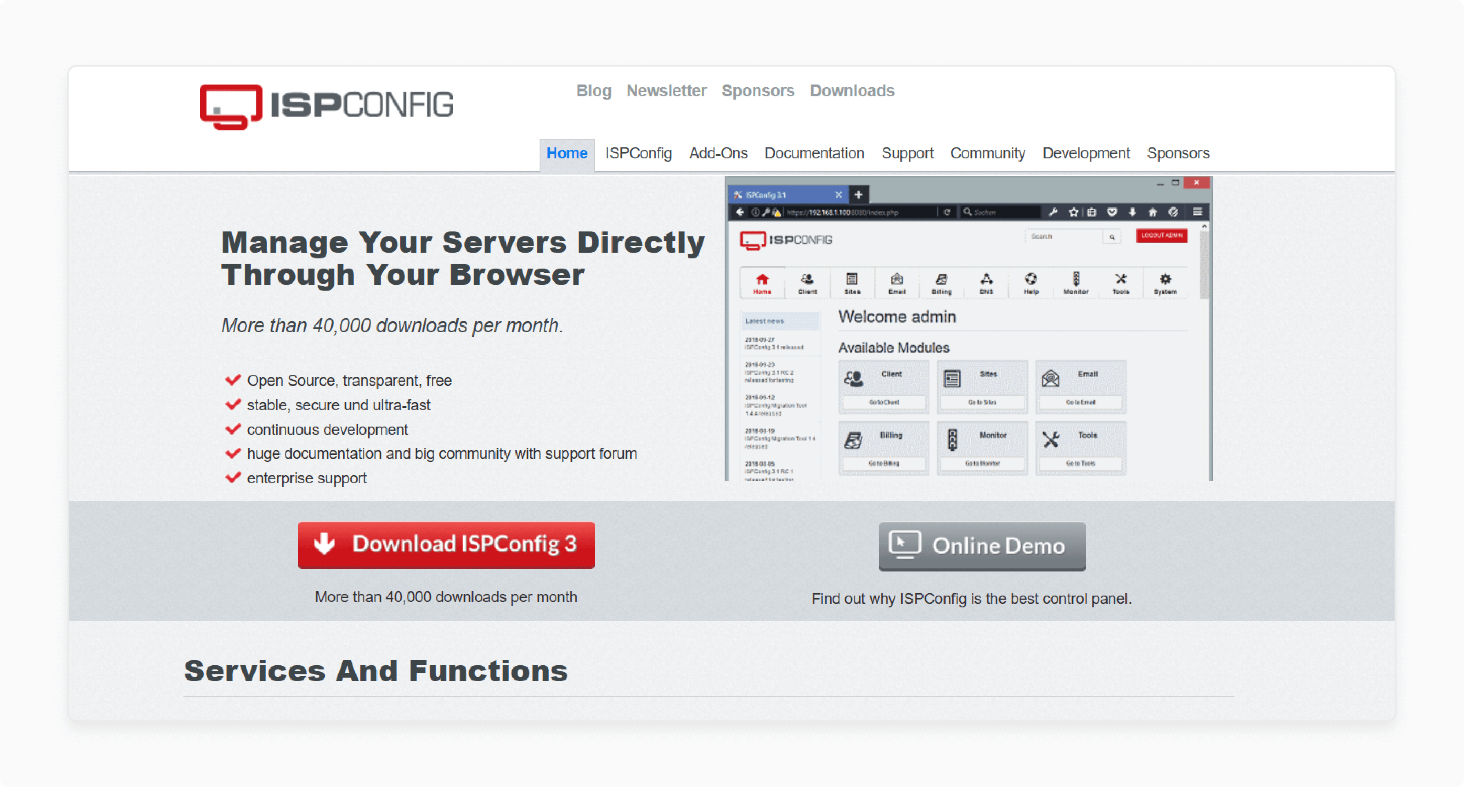Click the Email module card icon under Available Modules
The height and width of the screenshot is (787, 1464).
[x=1050, y=378]
